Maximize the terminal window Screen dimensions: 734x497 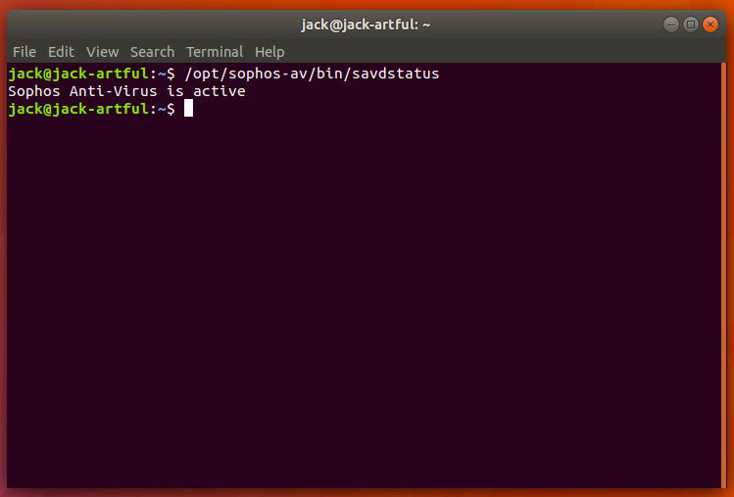click(690, 25)
